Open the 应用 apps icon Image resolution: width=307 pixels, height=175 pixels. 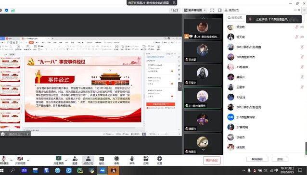tap(146, 160)
